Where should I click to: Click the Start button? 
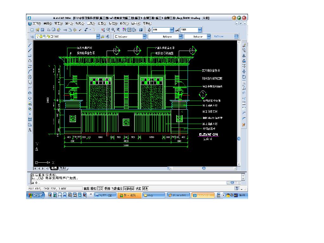coord(35,196)
